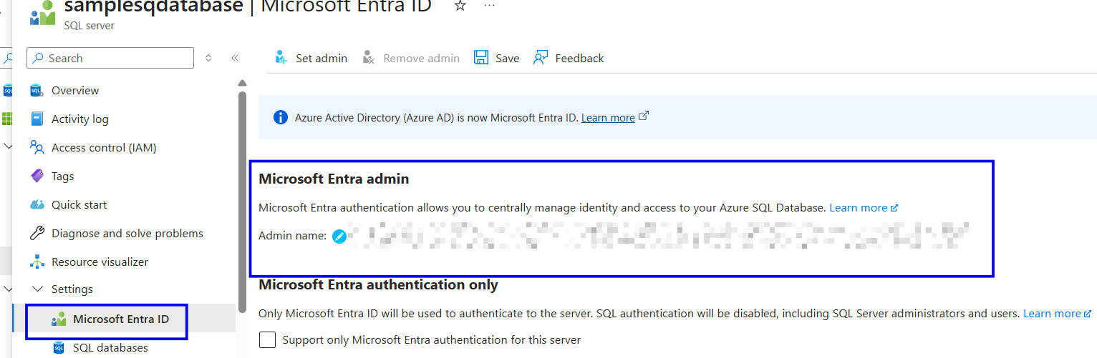Click the Overview SQL icon
1097x358 pixels.
37,90
